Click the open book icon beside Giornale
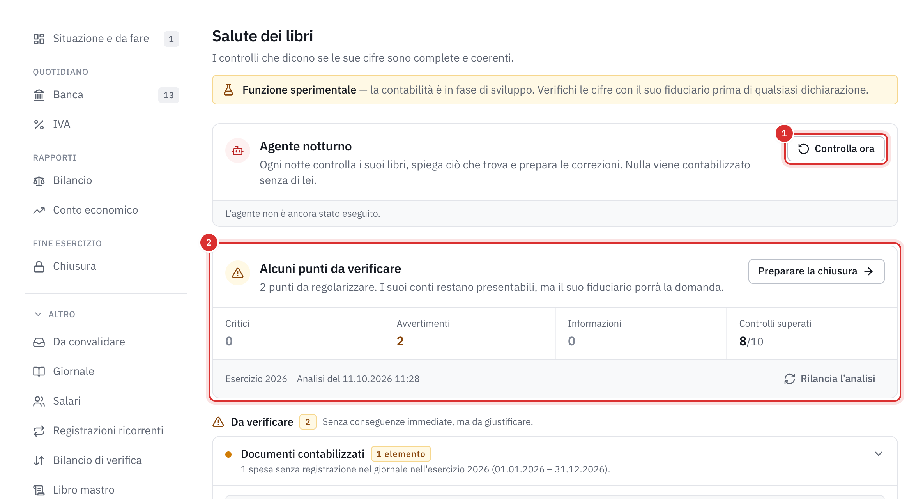Viewport: 923px width, 499px height. tap(39, 372)
